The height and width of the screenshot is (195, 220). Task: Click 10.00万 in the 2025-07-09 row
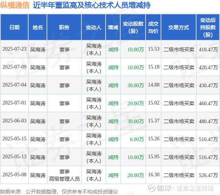point(136,67)
